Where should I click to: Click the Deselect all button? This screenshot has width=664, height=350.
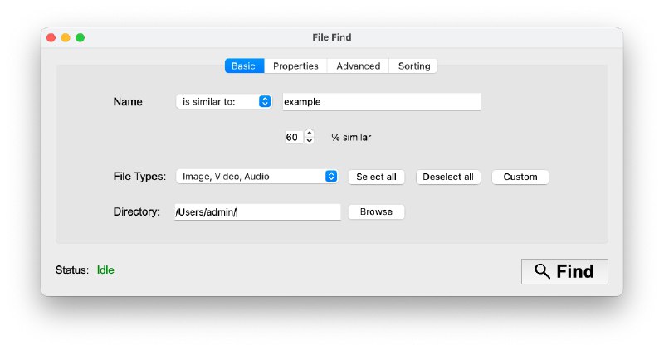[448, 177]
